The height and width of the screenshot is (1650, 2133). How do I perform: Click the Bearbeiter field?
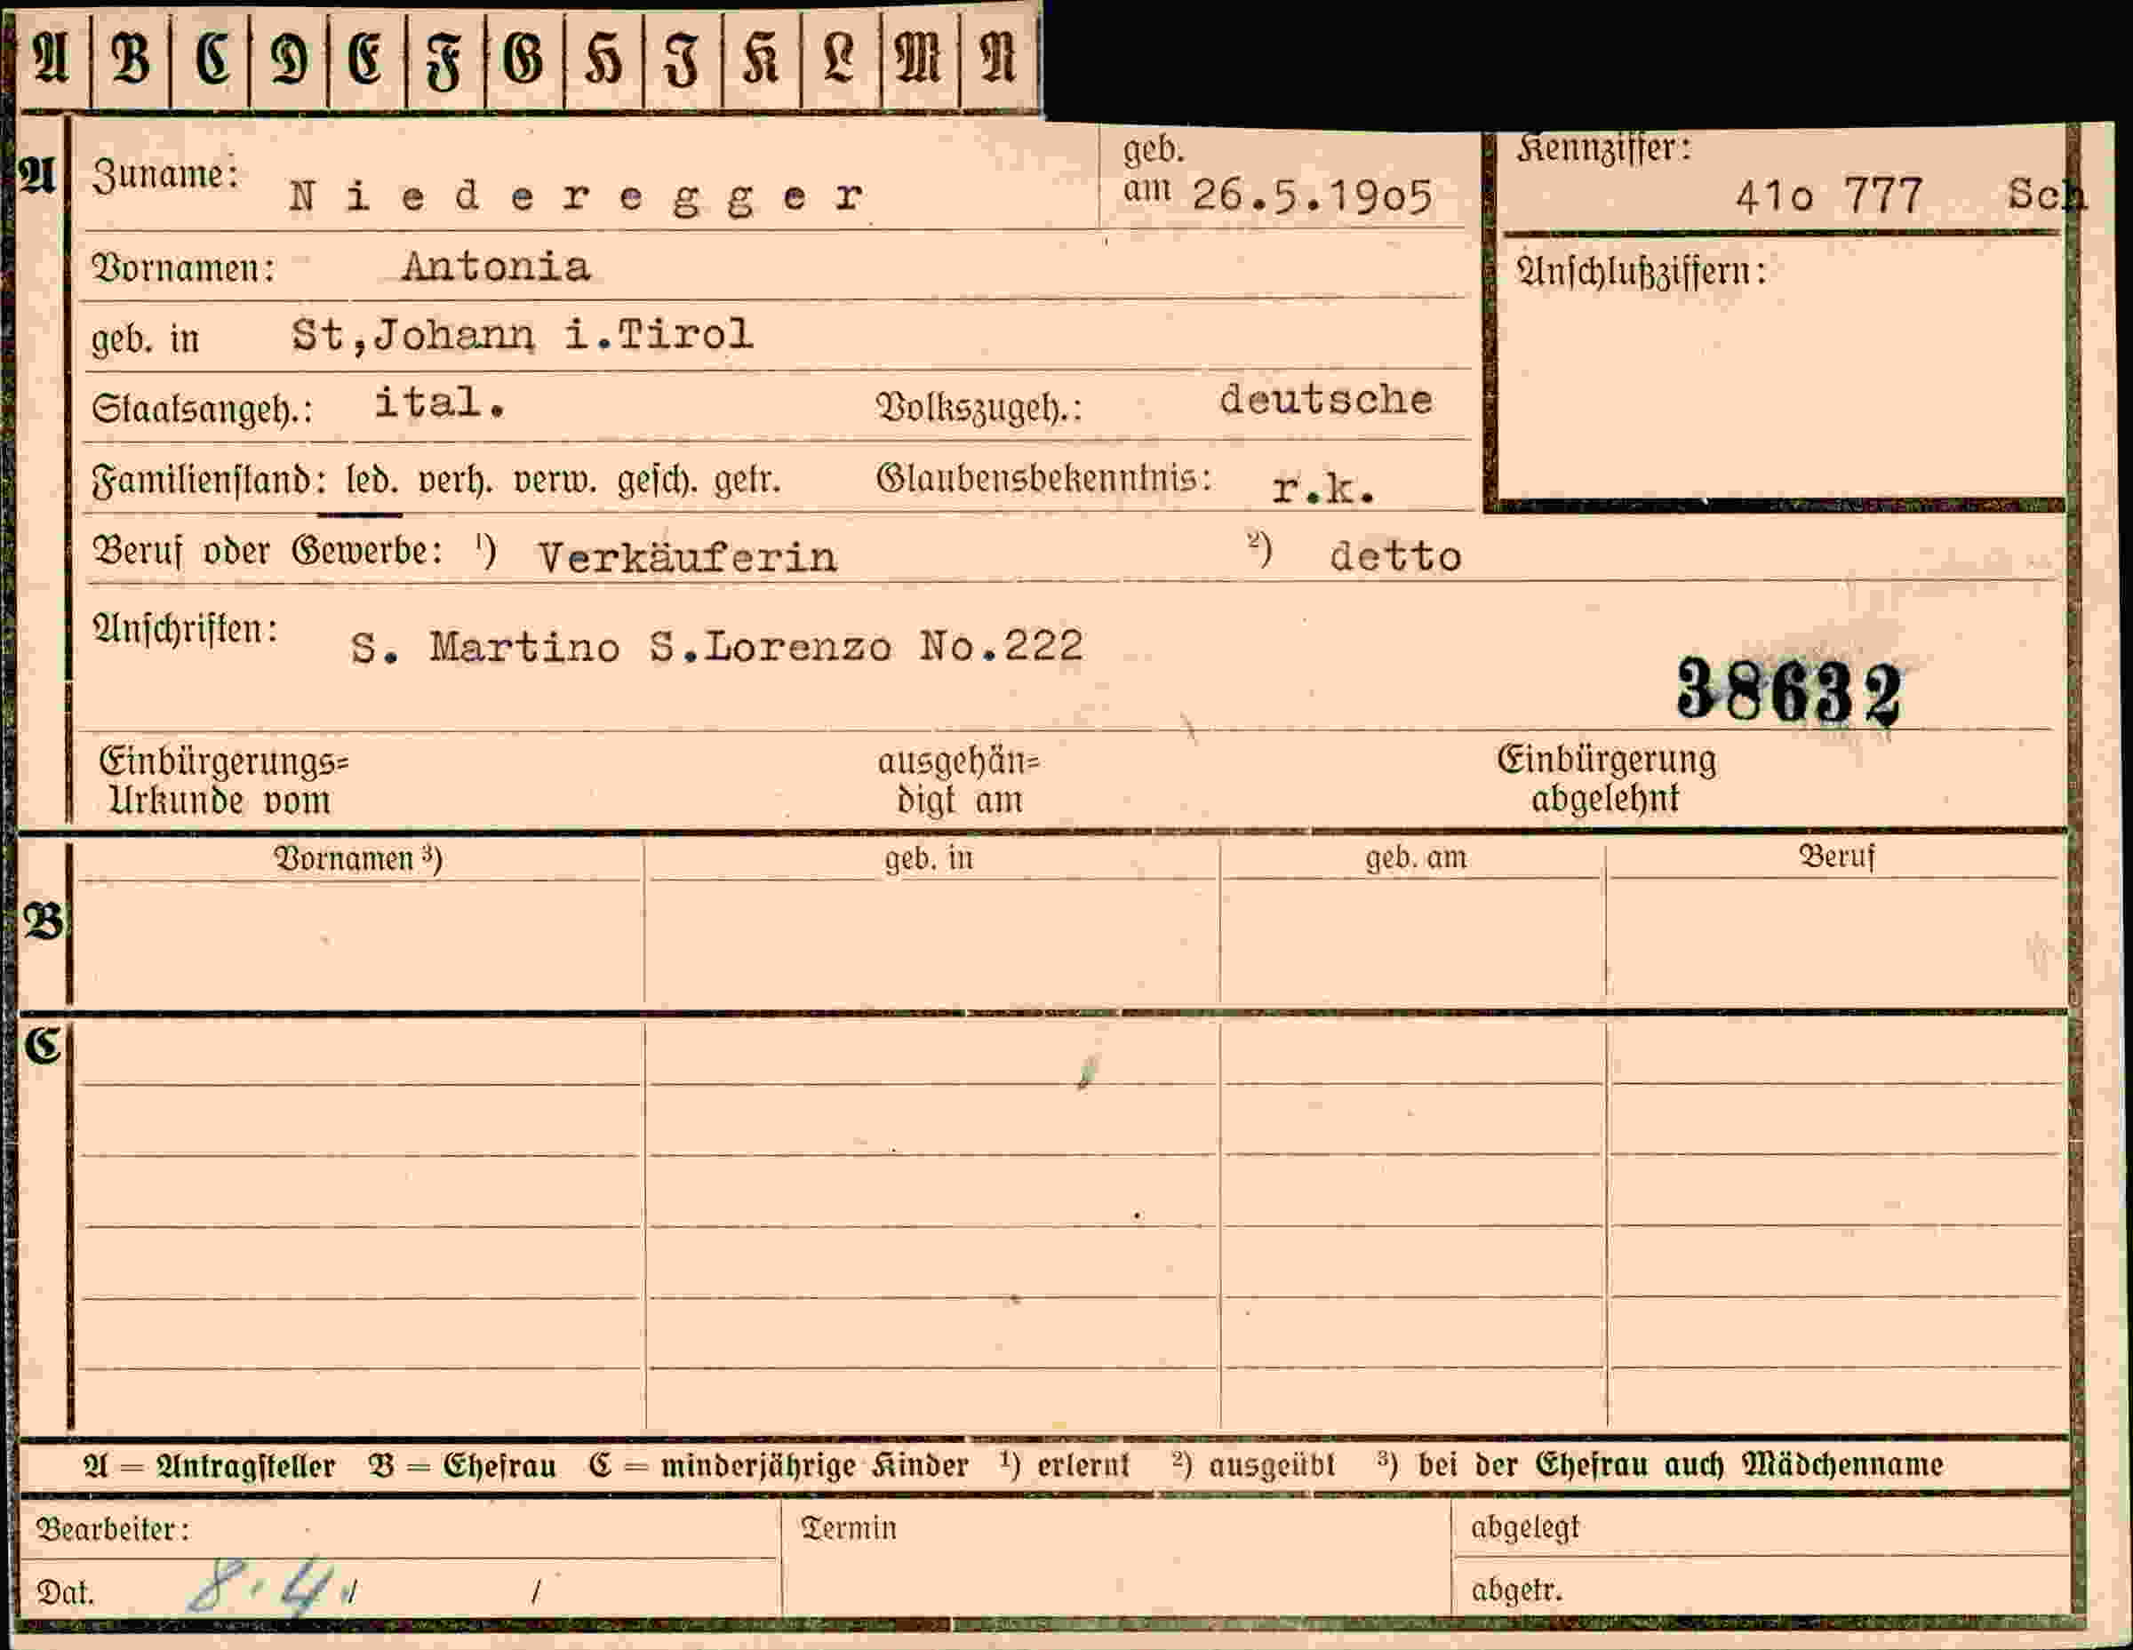click(x=398, y=1528)
